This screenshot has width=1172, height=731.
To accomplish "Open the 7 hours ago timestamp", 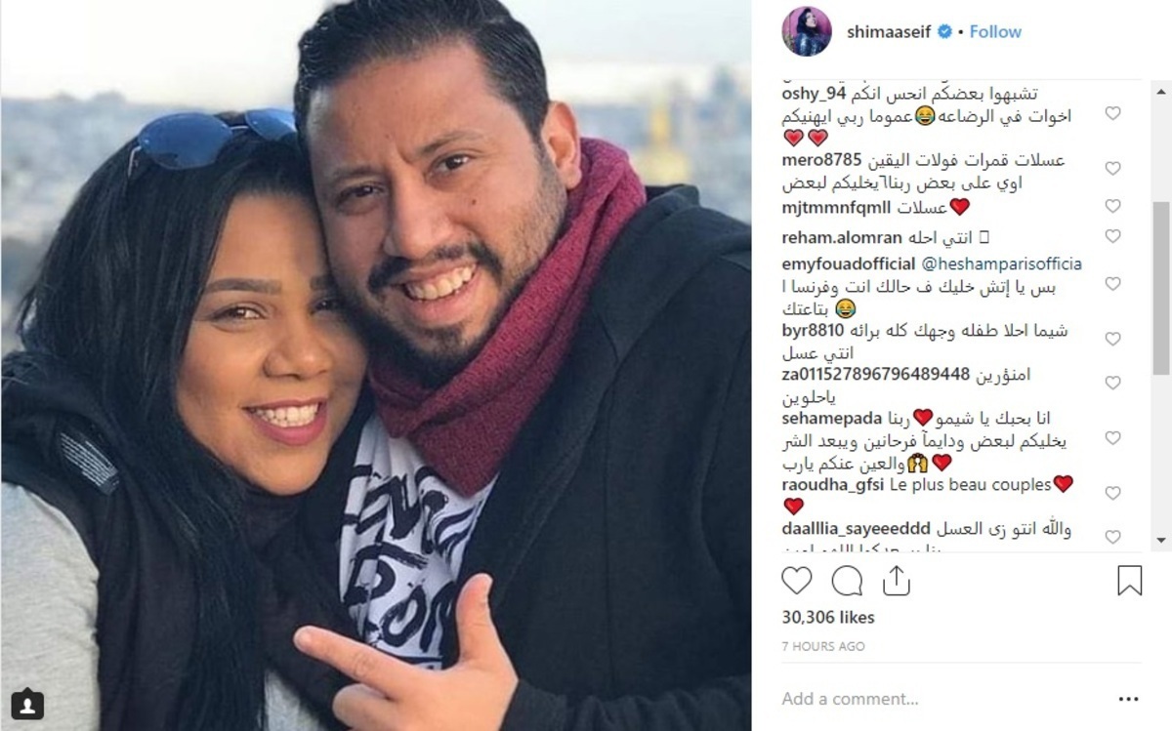I will [823, 646].
